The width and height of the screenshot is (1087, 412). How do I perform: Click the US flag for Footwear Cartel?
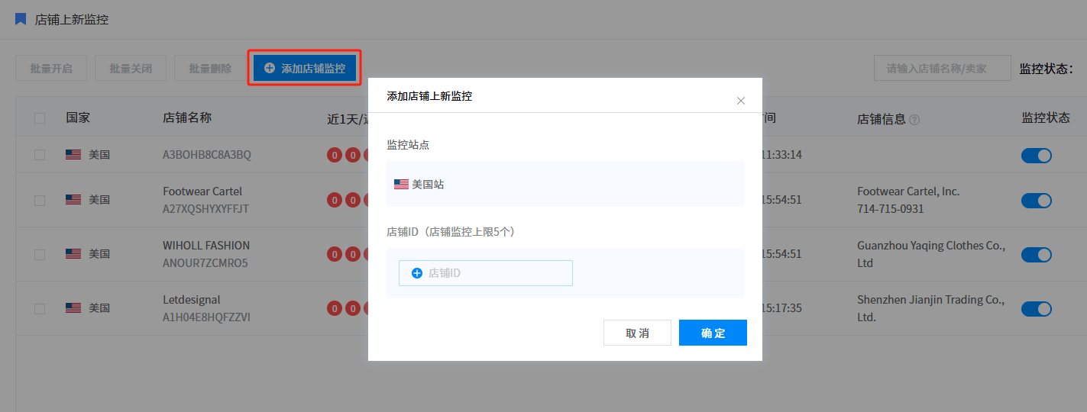pyautogui.click(x=73, y=200)
